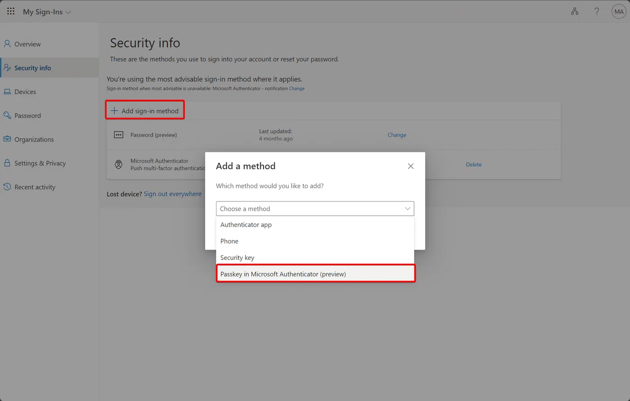This screenshot has height=401, width=630.
Task: Click the Settings & Privacy lock icon
Action: [x=7, y=163]
